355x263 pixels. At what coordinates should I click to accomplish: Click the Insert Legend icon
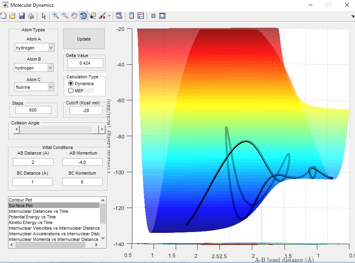click(x=140, y=16)
